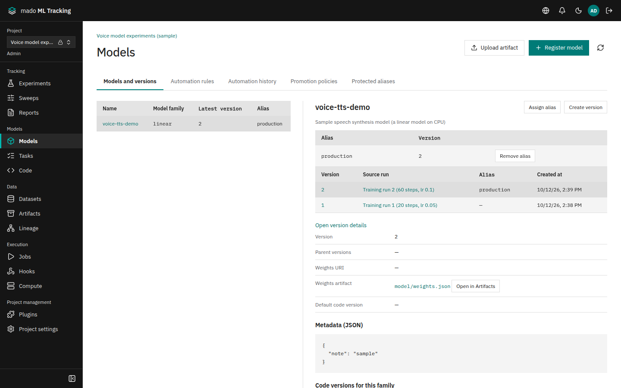Open Code section

tap(41, 171)
